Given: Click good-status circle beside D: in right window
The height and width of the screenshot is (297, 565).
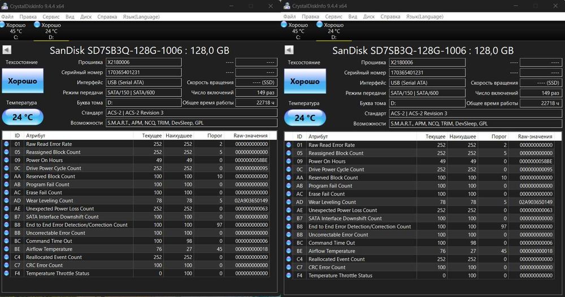Looking at the screenshot, I should click(319, 24).
